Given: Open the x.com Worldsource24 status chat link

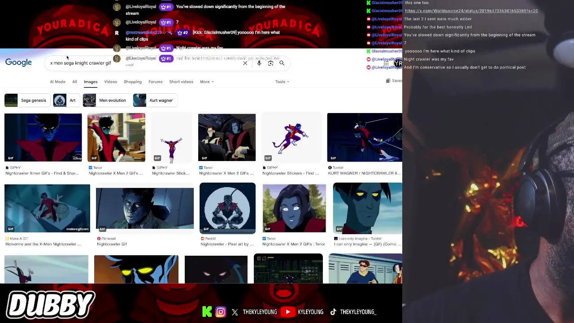Looking at the screenshot, I should (x=471, y=11).
